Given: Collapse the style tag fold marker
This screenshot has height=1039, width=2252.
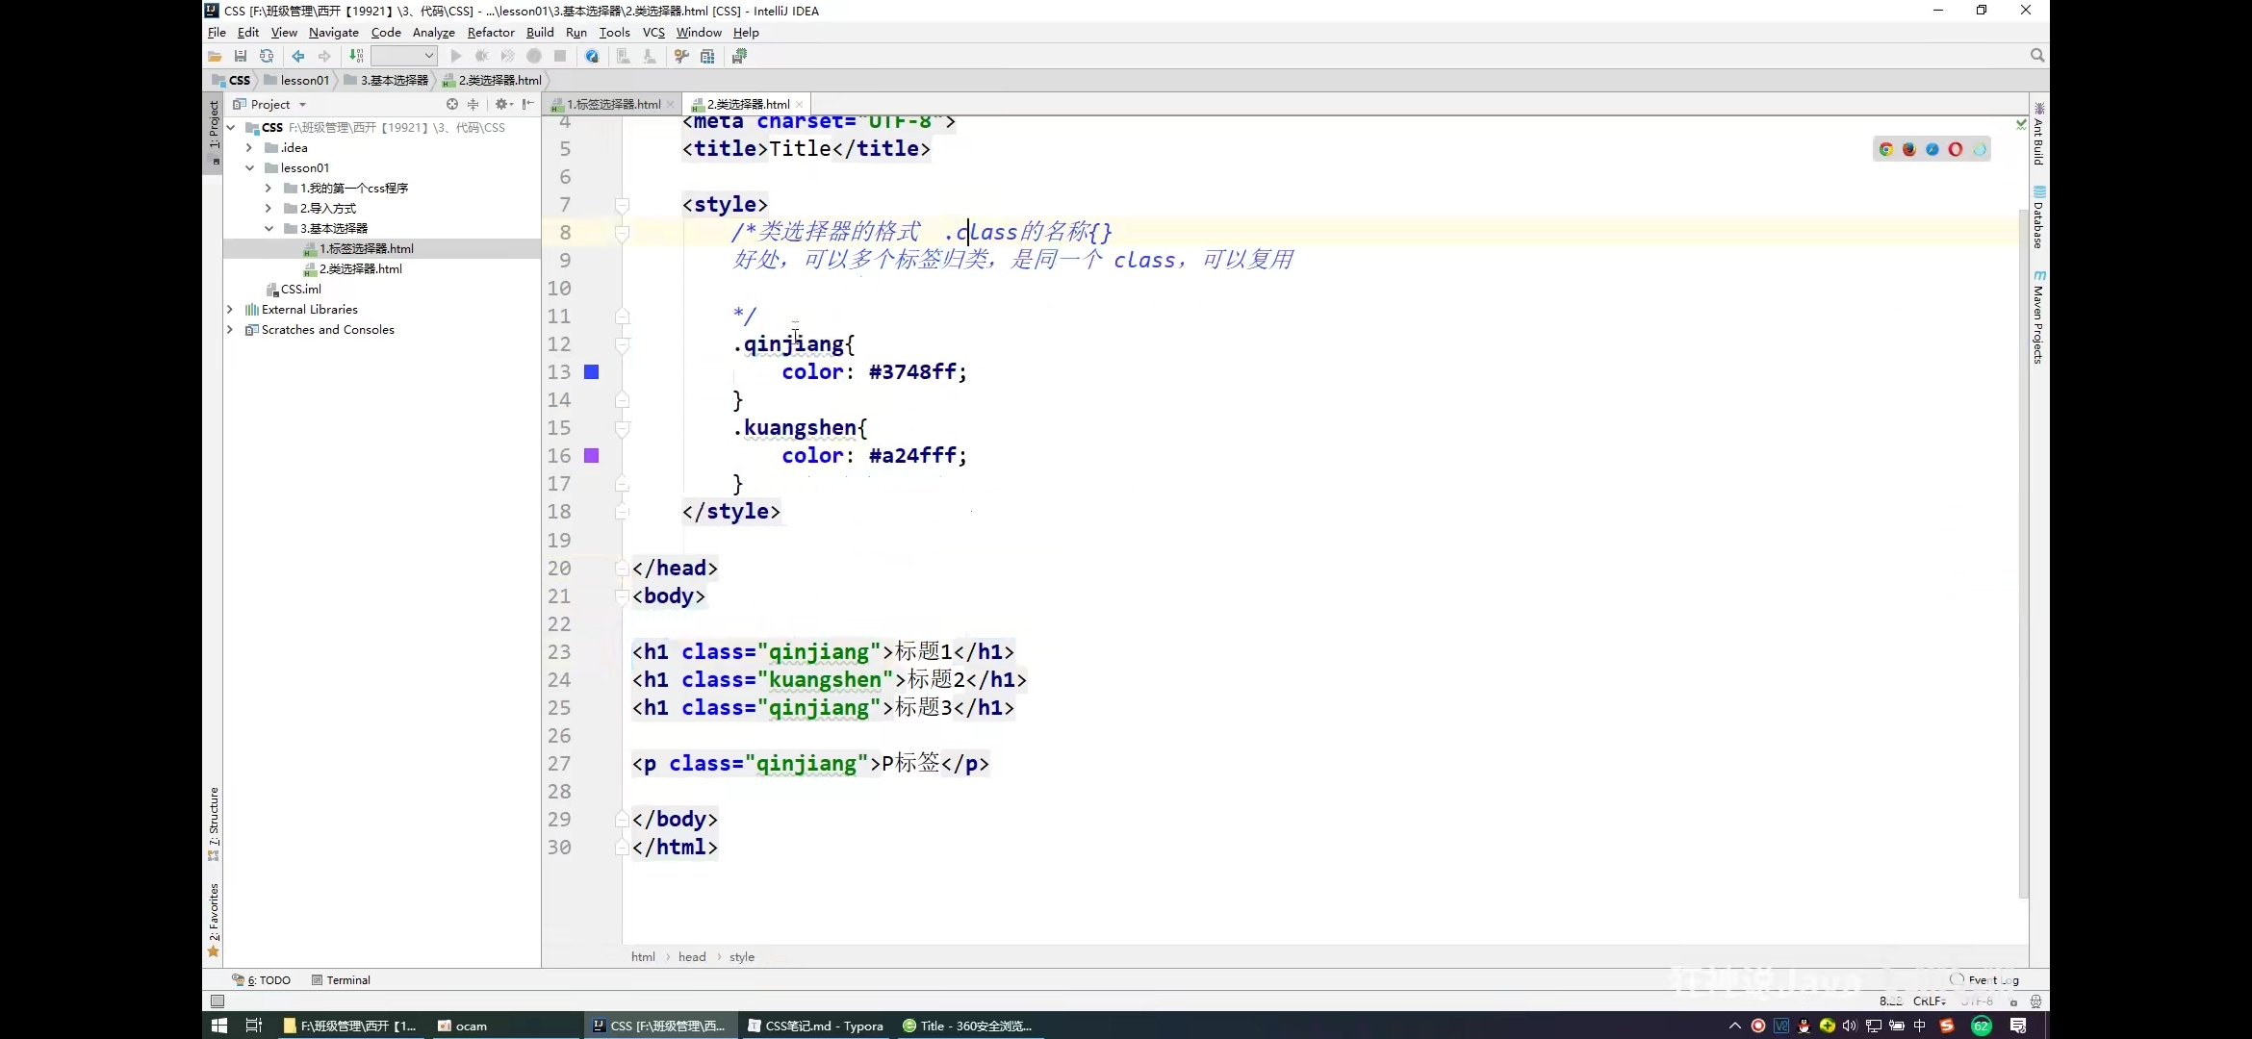Looking at the screenshot, I should pyautogui.click(x=622, y=205).
